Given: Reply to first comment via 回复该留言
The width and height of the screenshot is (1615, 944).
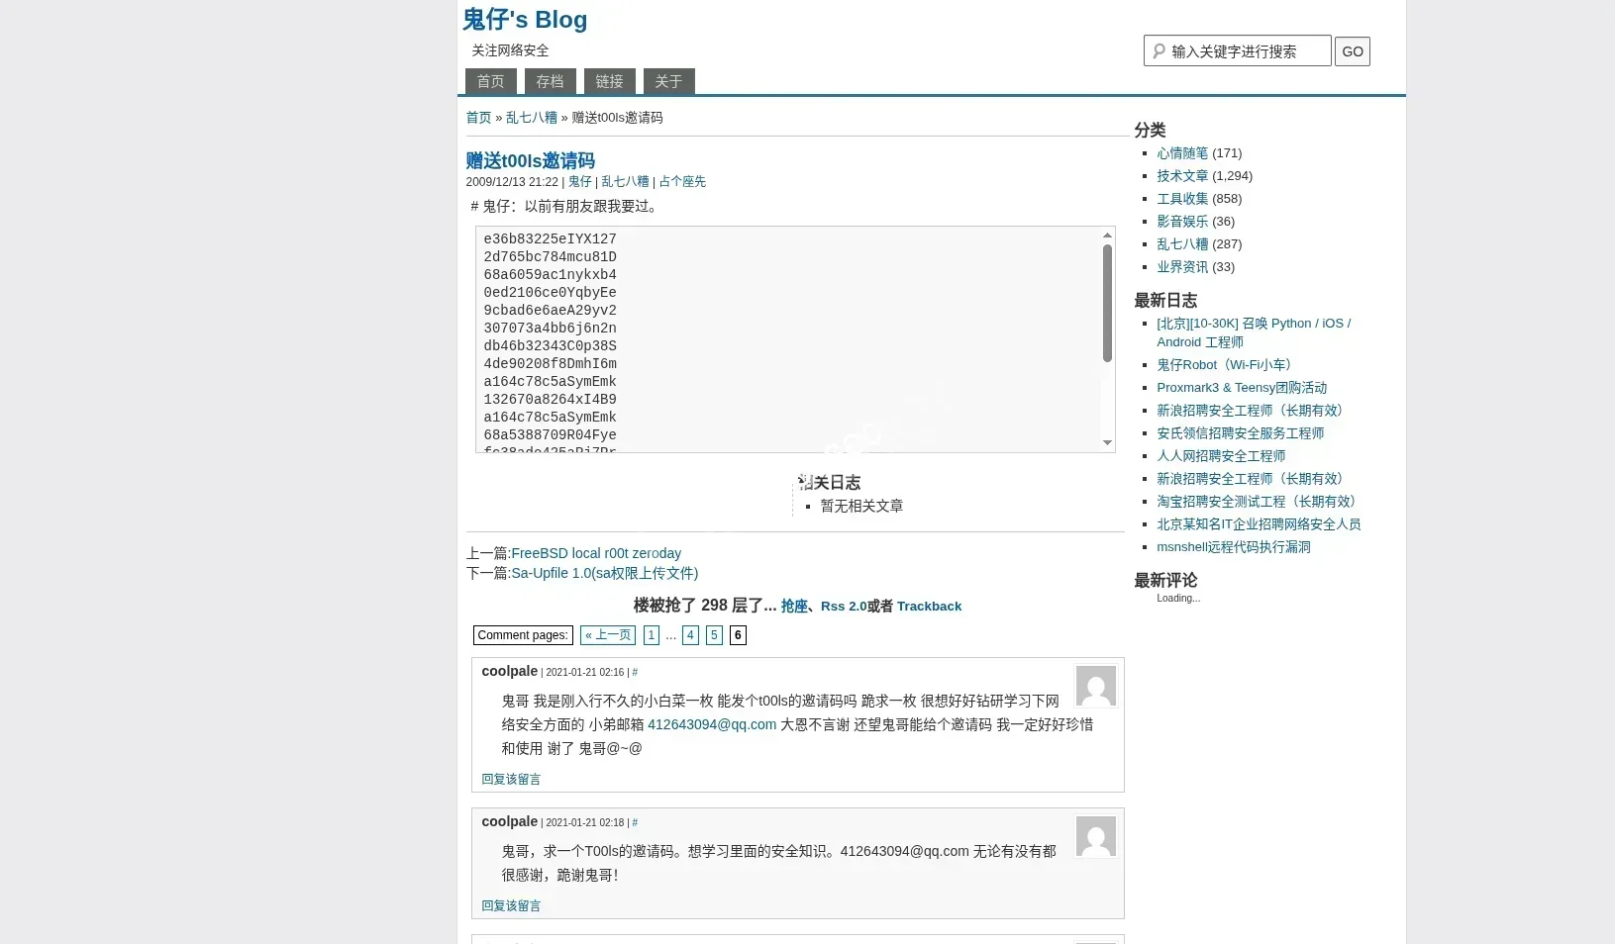Looking at the screenshot, I should [x=510, y=779].
